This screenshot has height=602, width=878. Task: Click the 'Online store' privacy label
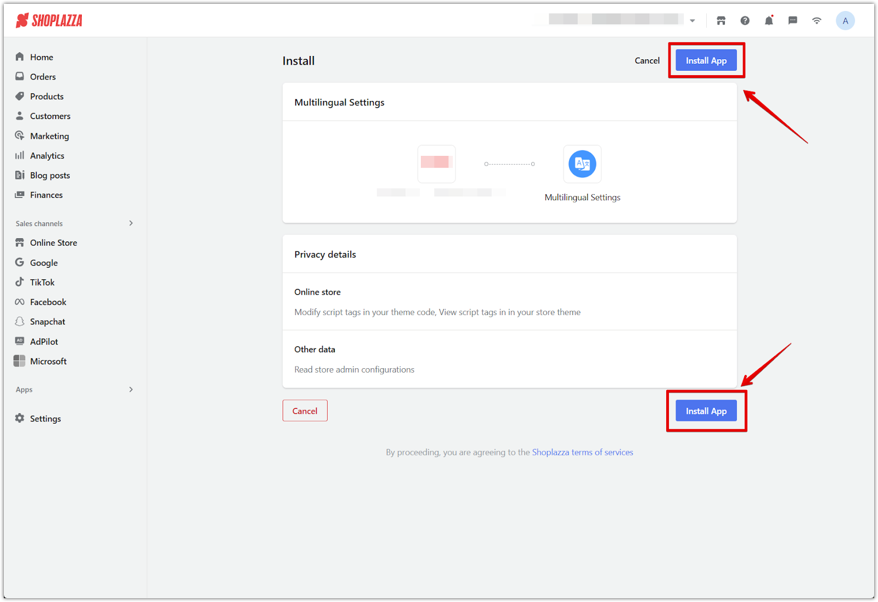pyautogui.click(x=317, y=292)
